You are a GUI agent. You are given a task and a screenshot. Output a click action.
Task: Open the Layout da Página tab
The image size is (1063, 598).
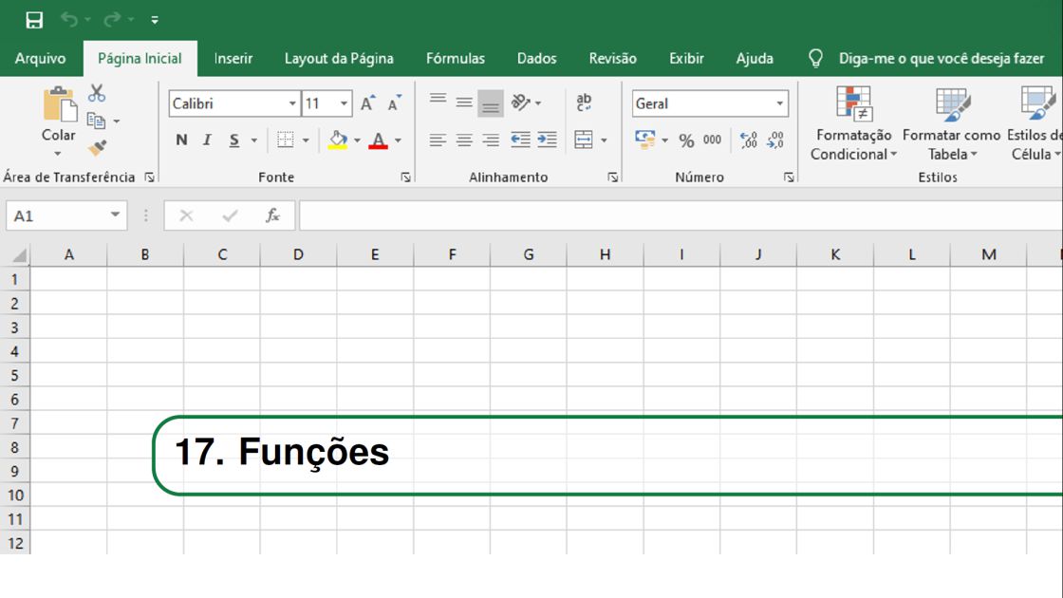[x=339, y=58]
